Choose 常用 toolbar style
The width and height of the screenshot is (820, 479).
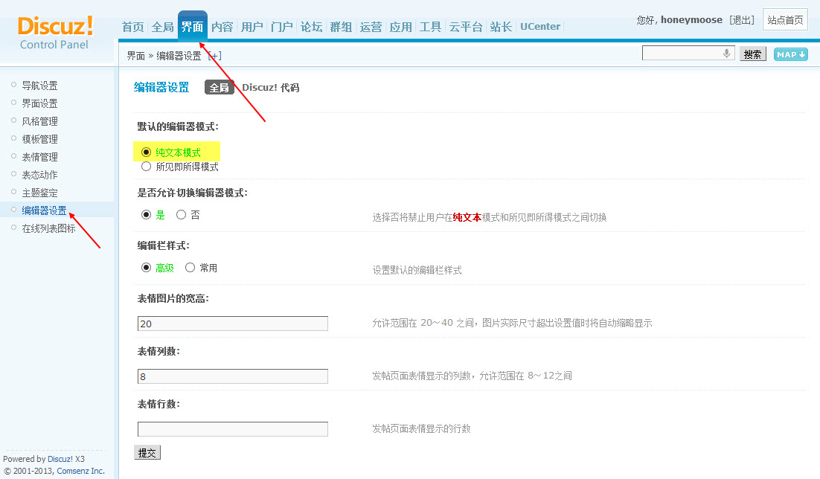(190, 268)
